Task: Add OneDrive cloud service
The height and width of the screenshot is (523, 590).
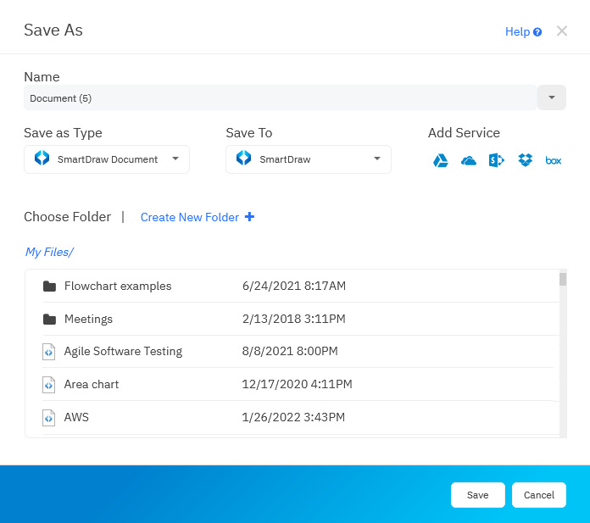Action: coord(469,160)
